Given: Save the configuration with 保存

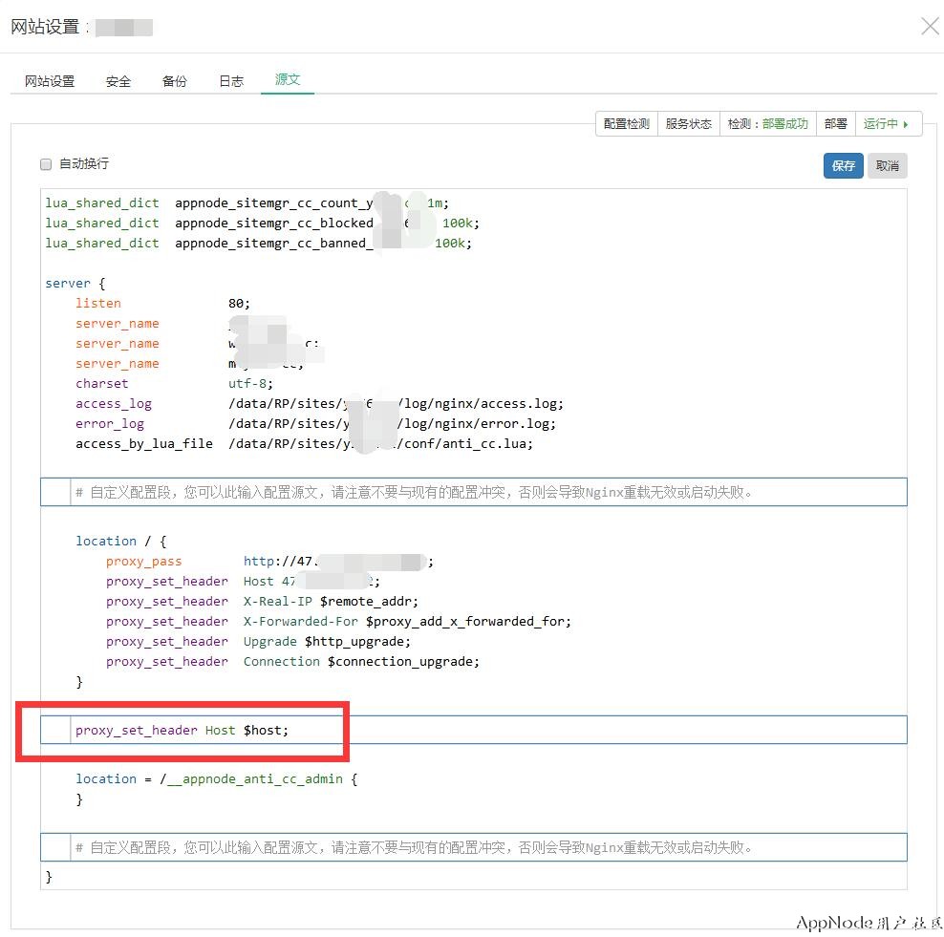Looking at the screenshot, I should (843, 165).
